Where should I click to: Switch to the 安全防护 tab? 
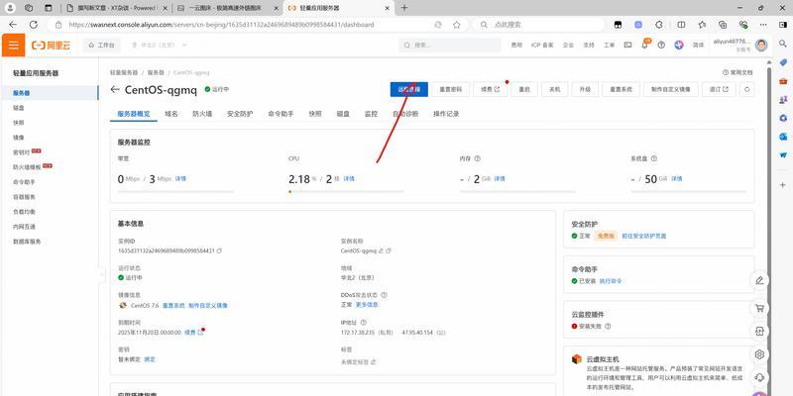click(x=240, y=114)
